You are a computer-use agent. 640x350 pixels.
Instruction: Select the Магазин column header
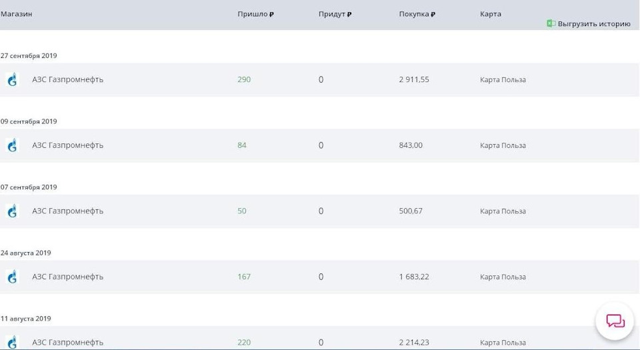click(16, 14)
